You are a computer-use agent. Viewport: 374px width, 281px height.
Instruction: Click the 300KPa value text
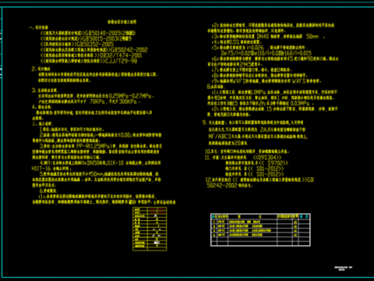[x=128, y=101]
